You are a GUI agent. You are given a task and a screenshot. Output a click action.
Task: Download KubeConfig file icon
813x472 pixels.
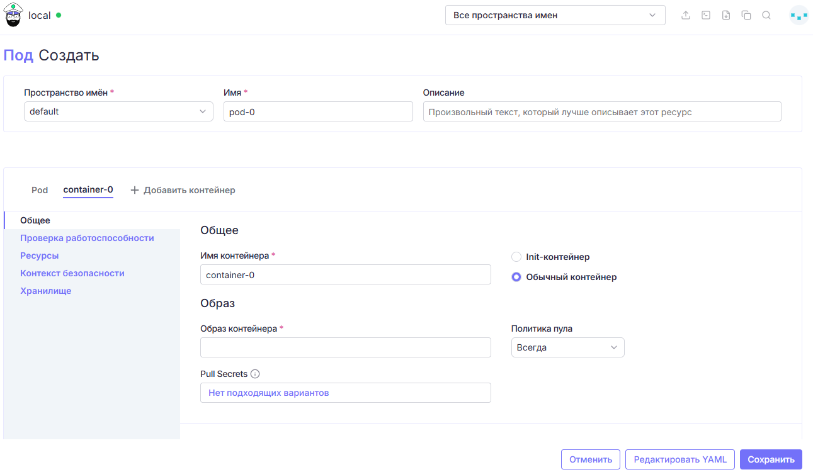[726, 16]
